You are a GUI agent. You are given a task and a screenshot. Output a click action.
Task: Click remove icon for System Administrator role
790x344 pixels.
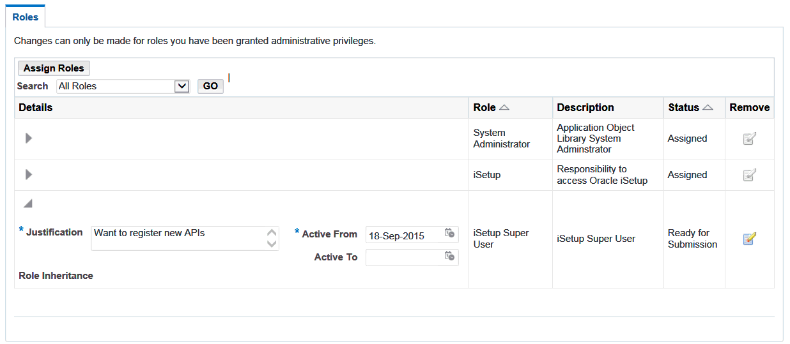[750, 138]
